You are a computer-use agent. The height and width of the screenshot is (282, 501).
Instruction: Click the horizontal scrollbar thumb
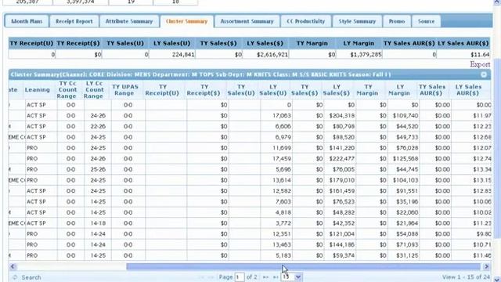point(303,266)
